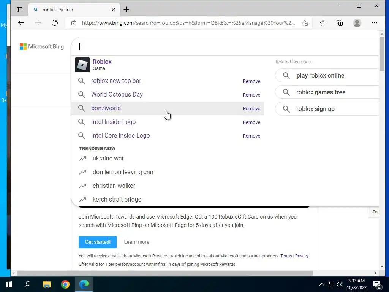Search related 'roblox sign up'
Image resolution: width=389 pixels, height=292 pixels.
(327, 109)
